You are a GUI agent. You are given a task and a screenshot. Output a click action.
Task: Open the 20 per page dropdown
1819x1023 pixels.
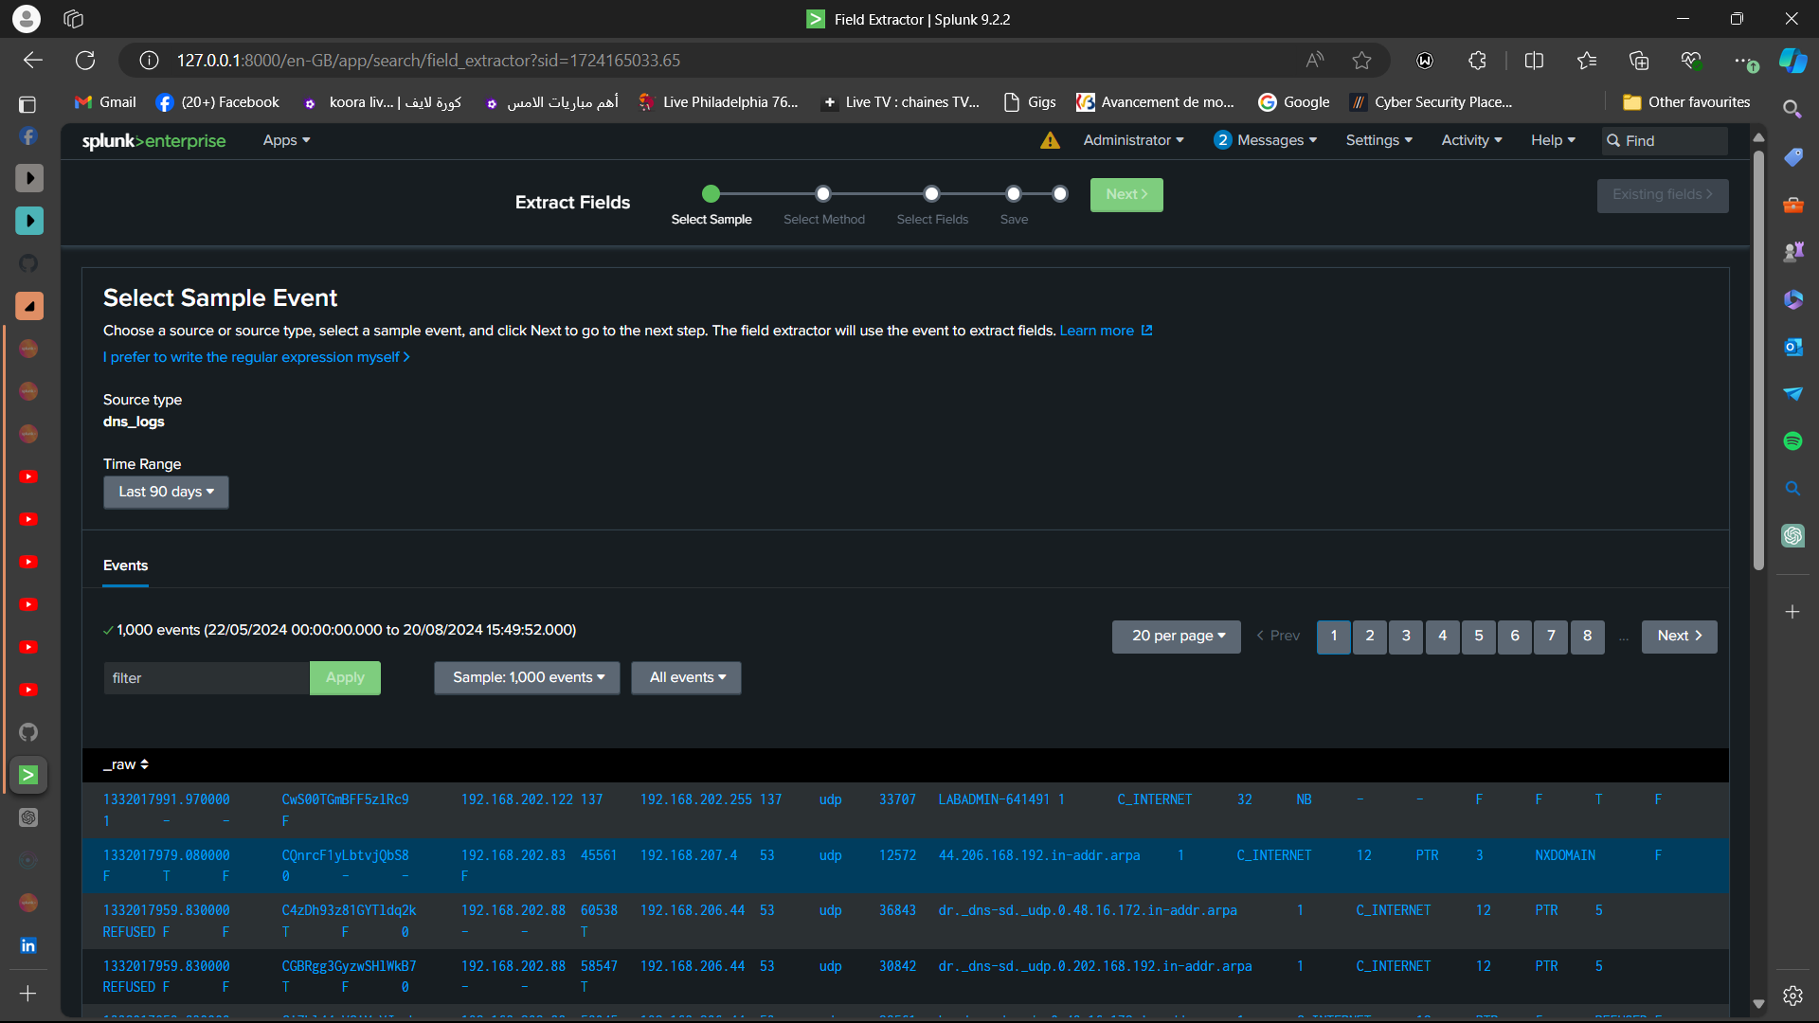pyautogui.click(x=1177, y=637)
